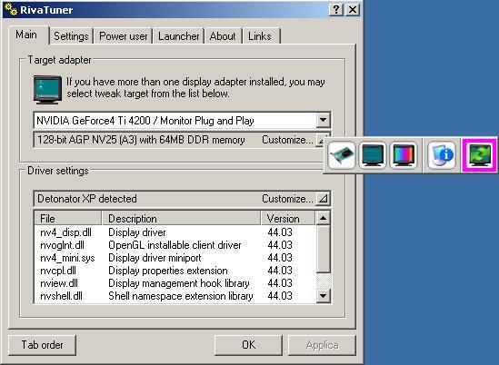Viewport: 499px width, 365px height.
Task: Click 'Display management hook library' description
Action: pyautogui.click(x=178, y=283)
